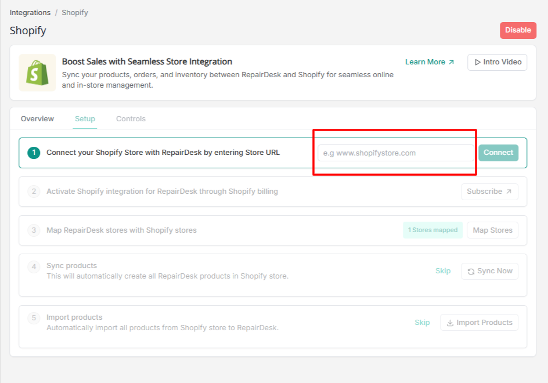This screenshot has height=383, width=548.
Task: Click Subscribe for Shopify billing
Action: (489, 191)
